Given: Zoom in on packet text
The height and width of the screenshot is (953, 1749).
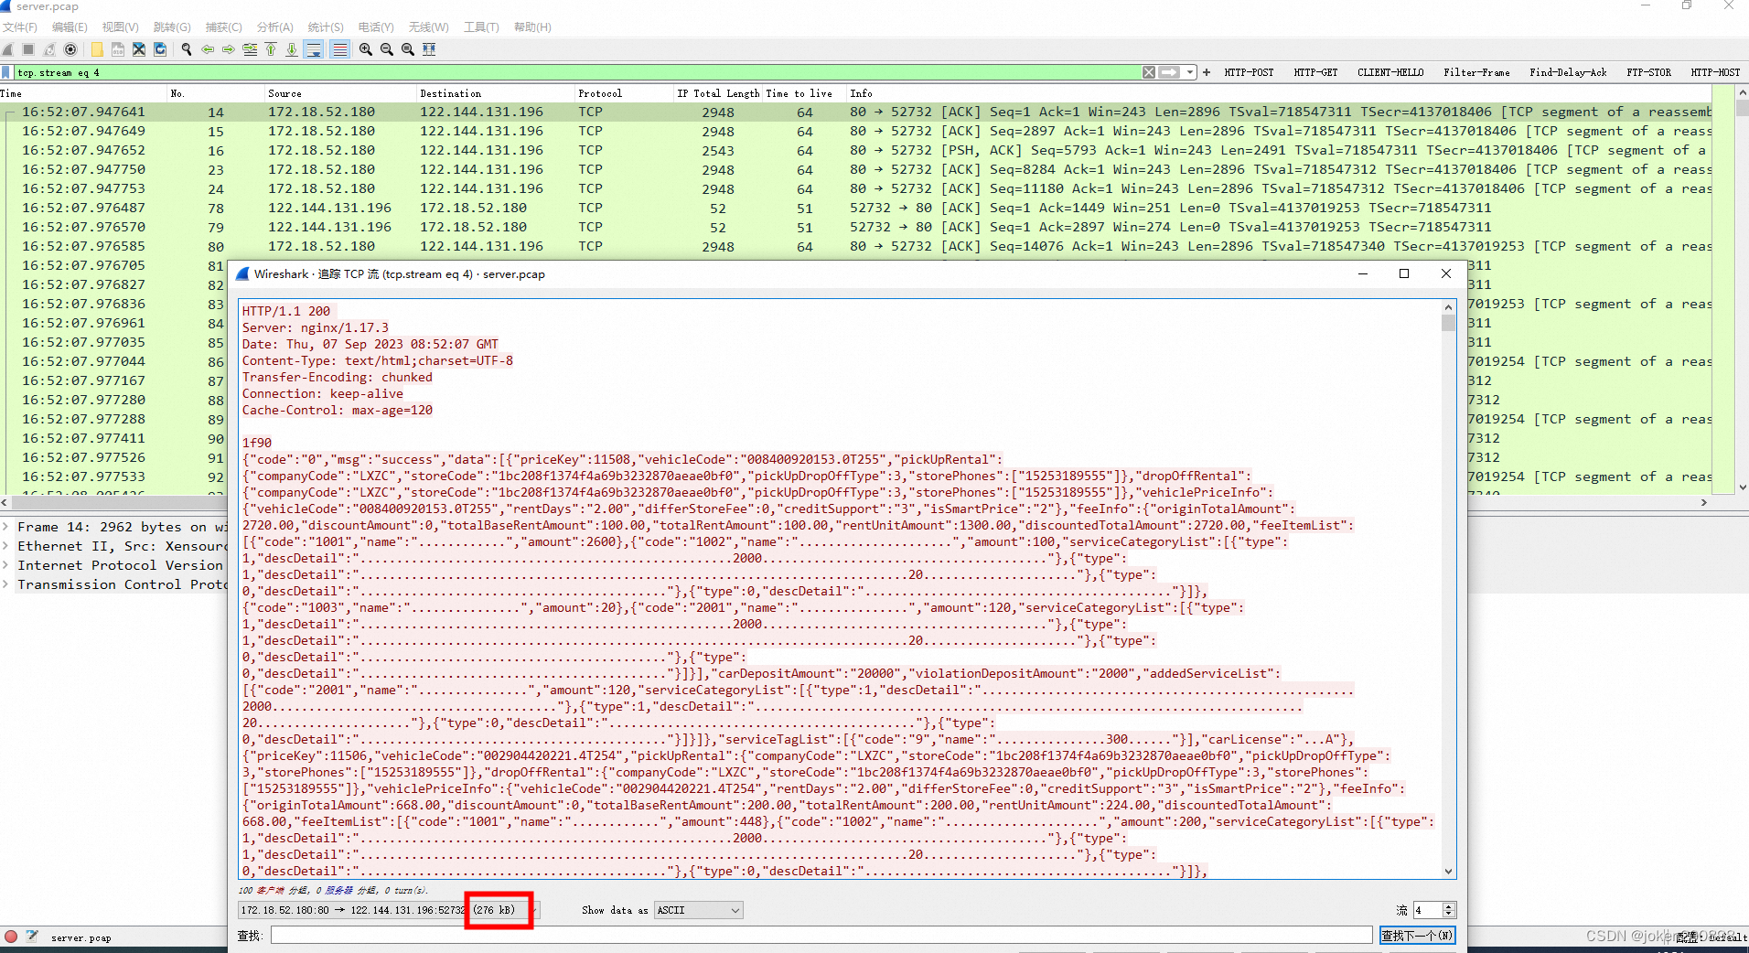Looking at the screenshot, I should (366, 49).
